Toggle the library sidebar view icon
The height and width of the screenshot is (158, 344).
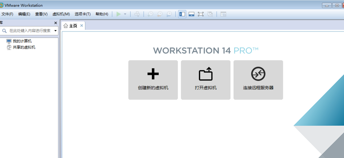182,14
